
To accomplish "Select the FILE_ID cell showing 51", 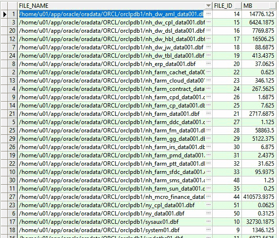I will coord(227,205).
